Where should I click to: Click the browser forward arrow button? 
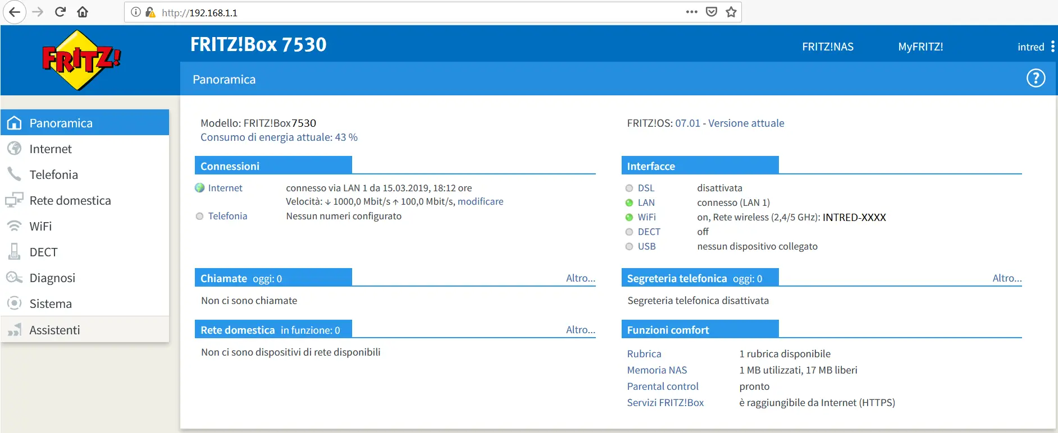coord(38,12)
